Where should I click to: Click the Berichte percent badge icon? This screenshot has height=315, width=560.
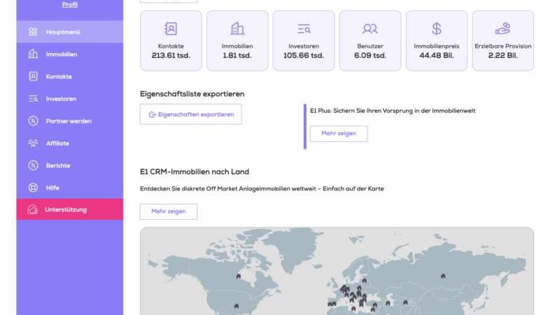point(33,165)
